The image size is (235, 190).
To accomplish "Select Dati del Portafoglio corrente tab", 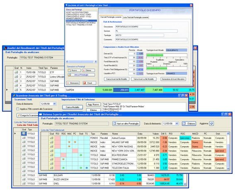I will point(111,17).
